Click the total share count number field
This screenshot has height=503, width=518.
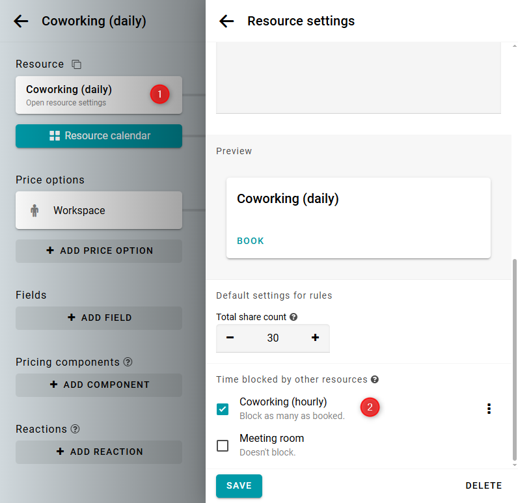pos(273,338)
